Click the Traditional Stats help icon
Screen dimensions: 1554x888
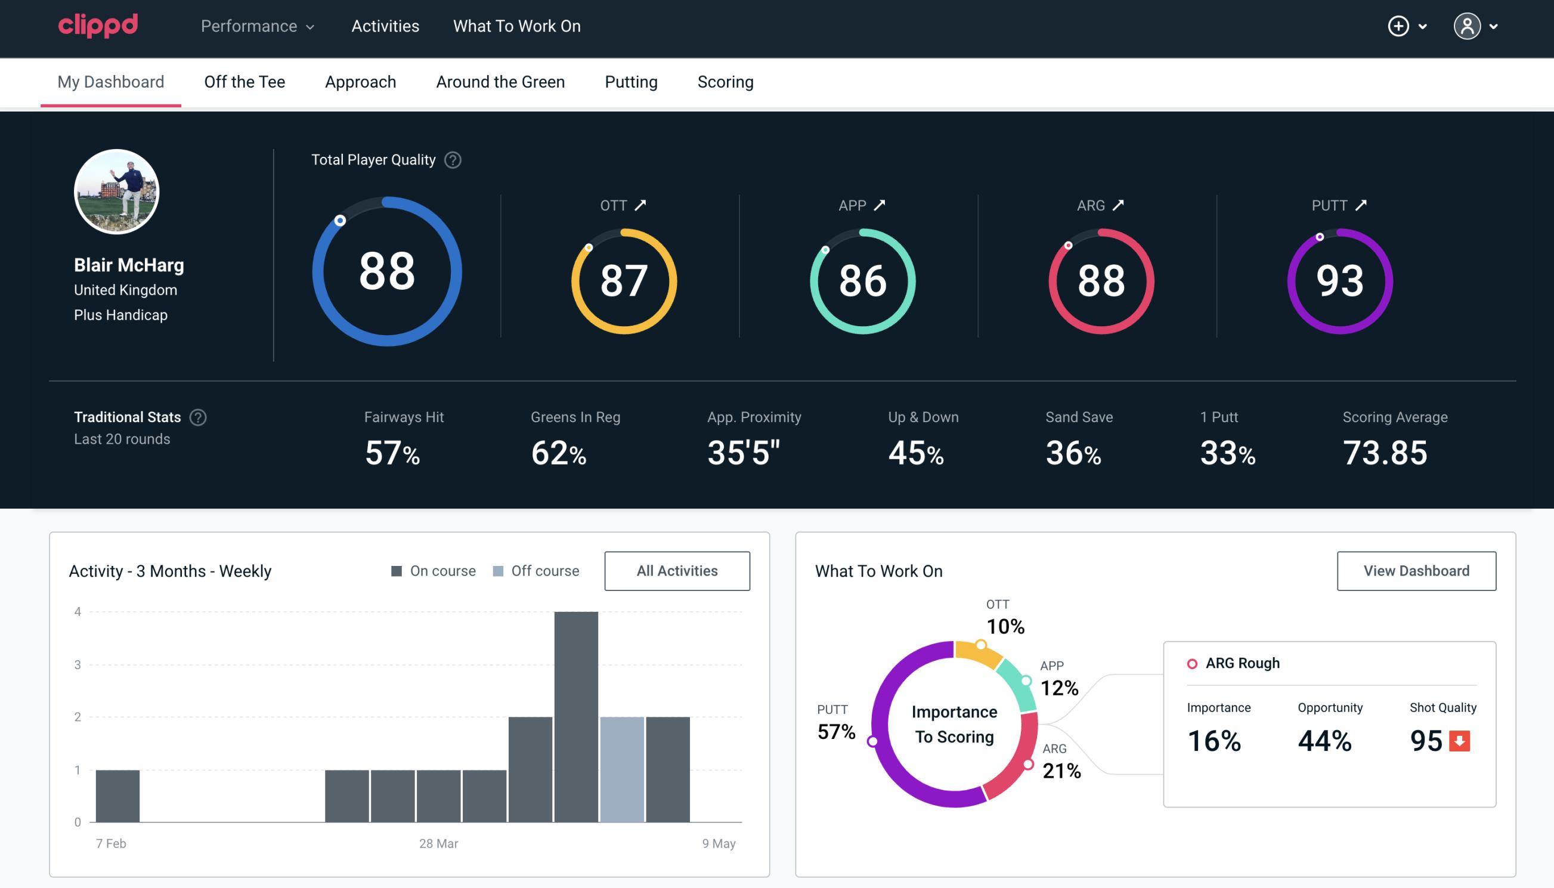click(x=199, y=417)
